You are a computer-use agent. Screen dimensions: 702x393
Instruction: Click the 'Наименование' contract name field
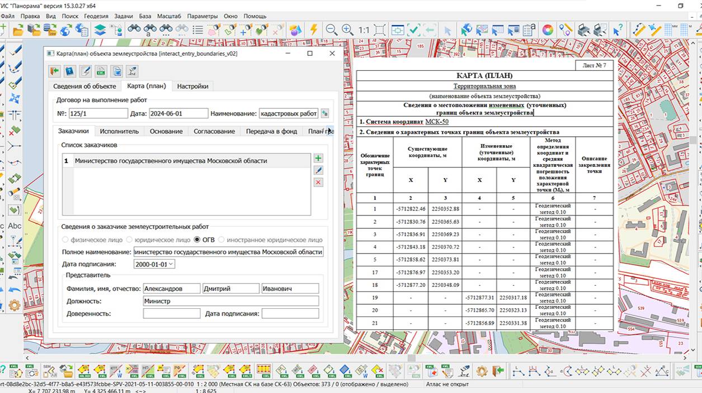coord(289,113)
